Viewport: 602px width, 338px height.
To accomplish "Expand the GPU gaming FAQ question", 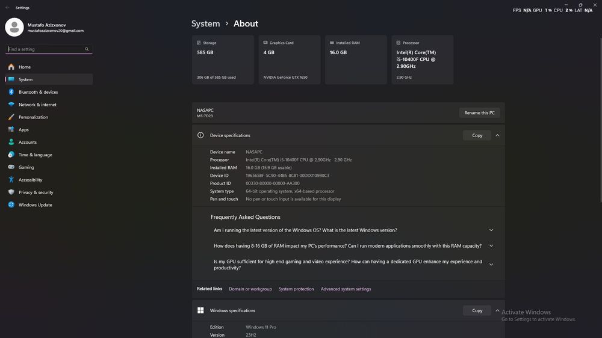I will [491, 265].
